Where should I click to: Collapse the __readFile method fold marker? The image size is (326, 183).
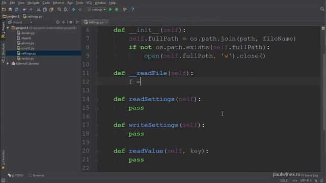coord(97,74)
